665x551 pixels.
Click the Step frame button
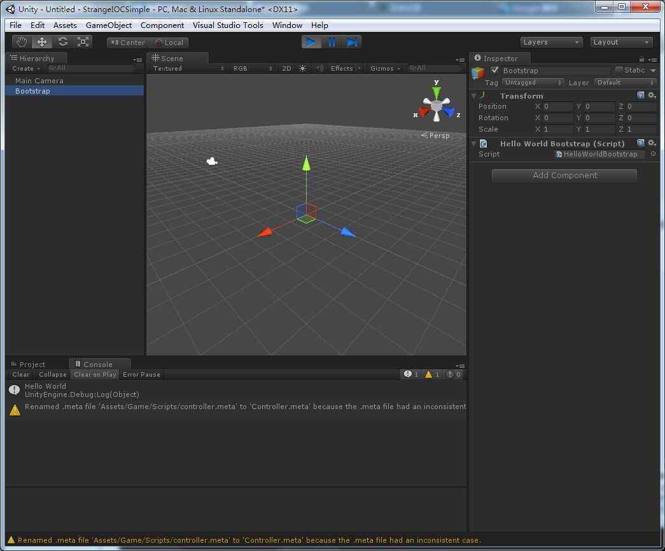coord(351,42)
